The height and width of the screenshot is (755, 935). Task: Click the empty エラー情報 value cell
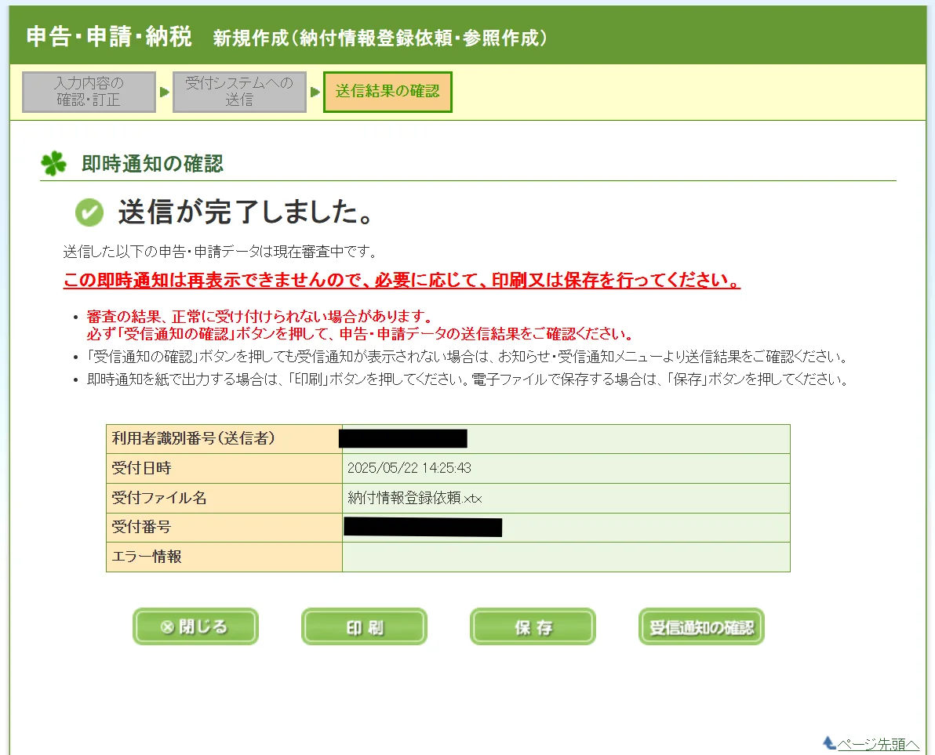566,557
